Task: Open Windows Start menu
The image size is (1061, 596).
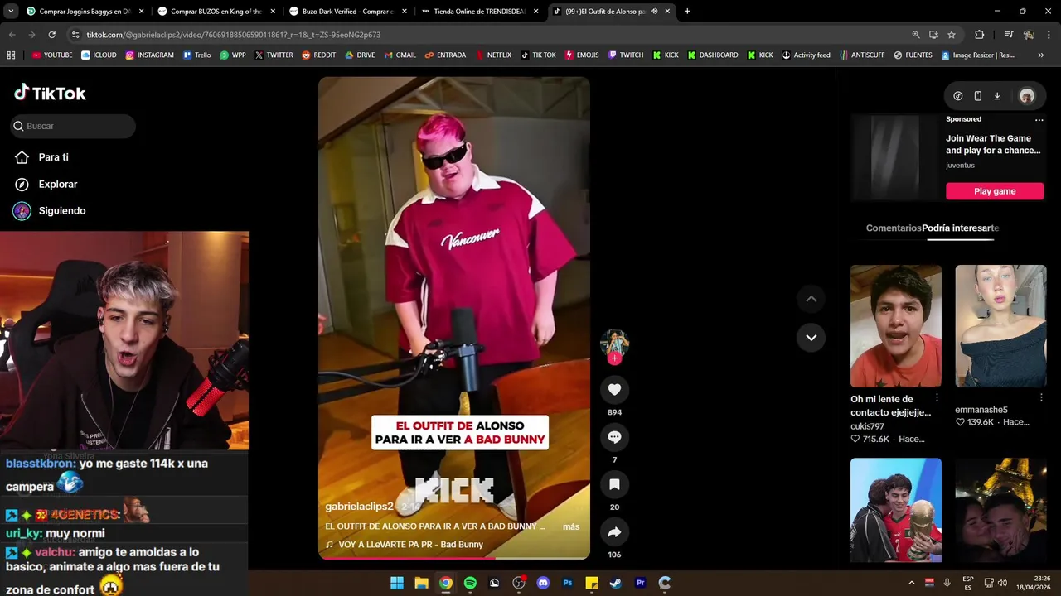Action: coord(397,583)
